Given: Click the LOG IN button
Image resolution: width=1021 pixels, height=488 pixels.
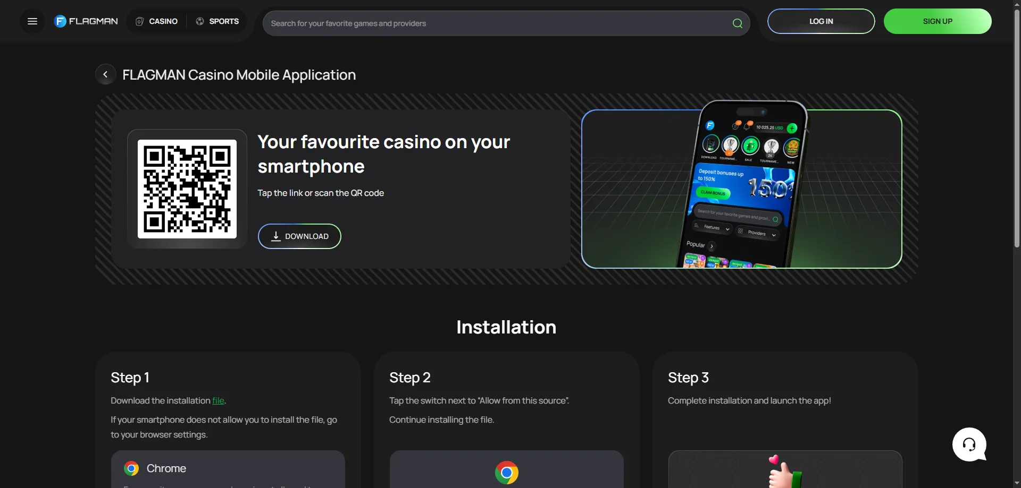Looking at the screenshot, I should pos(821,21).
